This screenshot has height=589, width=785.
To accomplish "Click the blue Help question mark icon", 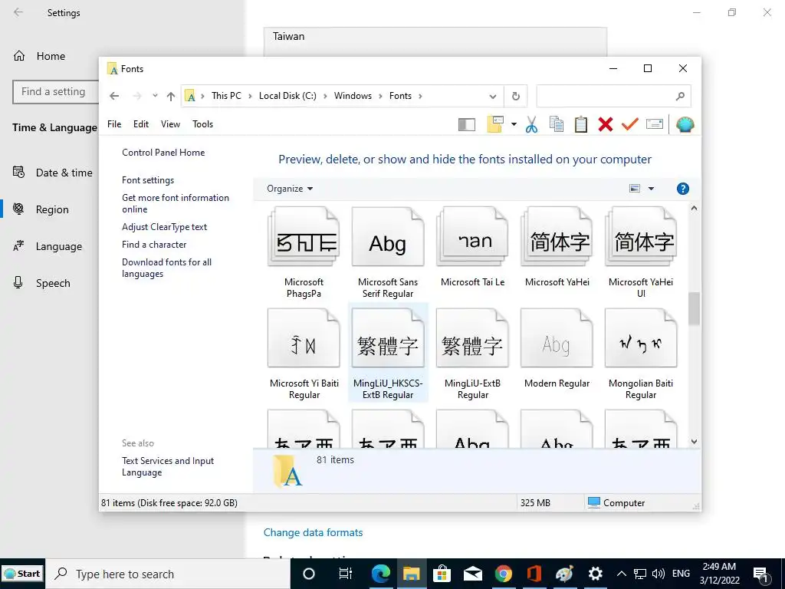I will point(683,189).
